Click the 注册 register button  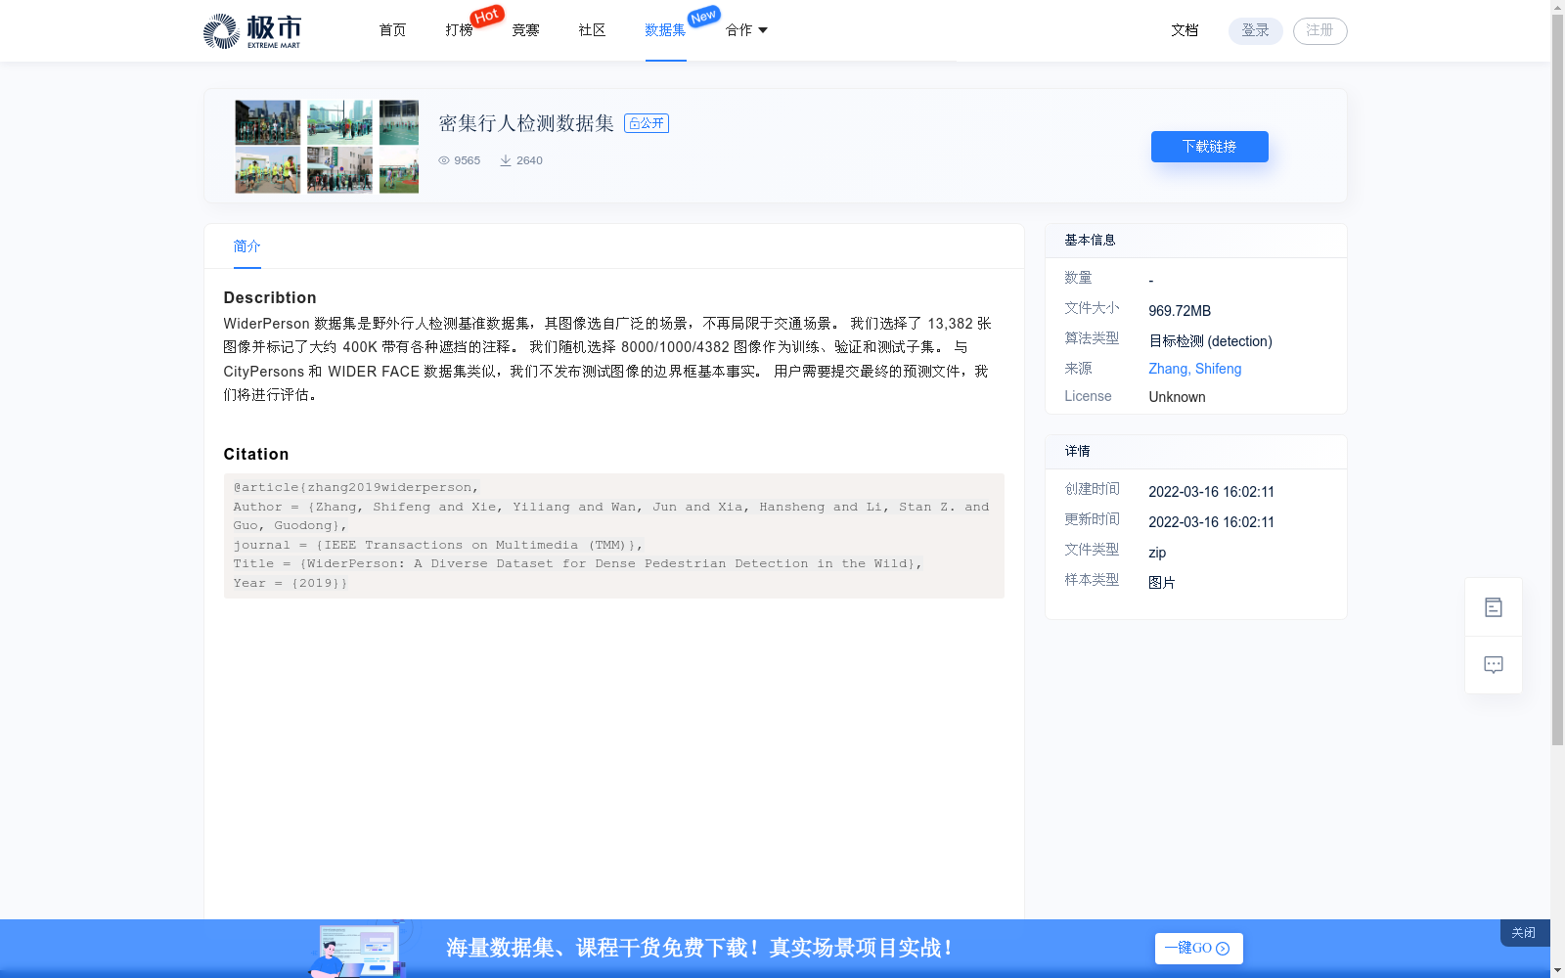[1319, 30]
